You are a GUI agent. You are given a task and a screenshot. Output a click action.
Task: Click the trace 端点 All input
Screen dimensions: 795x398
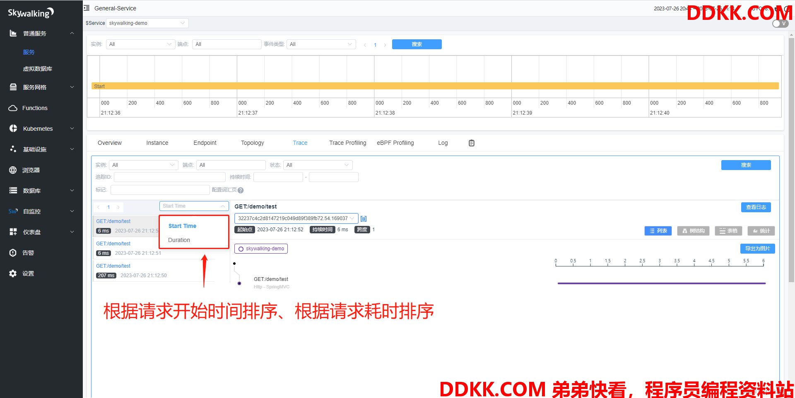[231, 165]
